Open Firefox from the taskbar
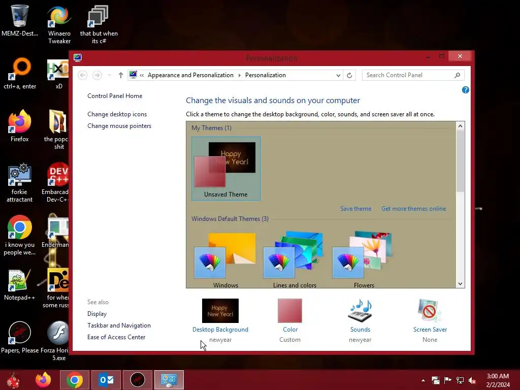Image resolution: width=520 pixels, height=390 pixels. coord(44,380)
